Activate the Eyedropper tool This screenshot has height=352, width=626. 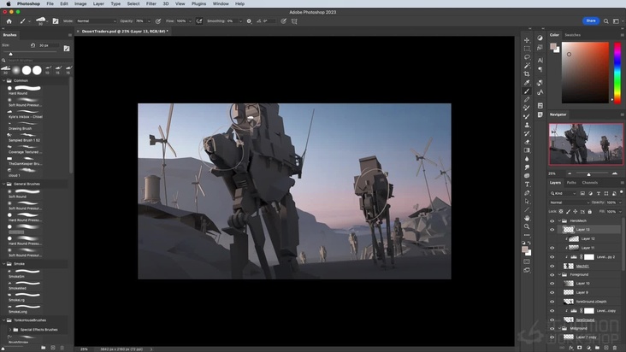[x=527, y=83]
